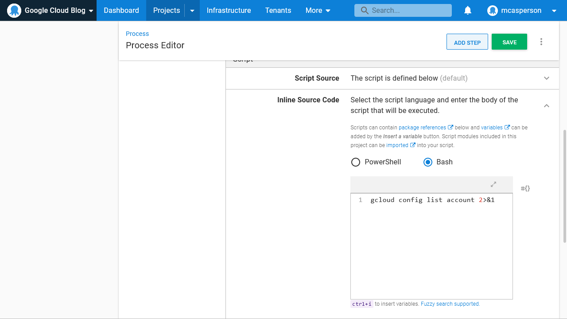
Task: Click the magnifier icon in the search bar
Action: pyautogui.click(x=364, y=10)
